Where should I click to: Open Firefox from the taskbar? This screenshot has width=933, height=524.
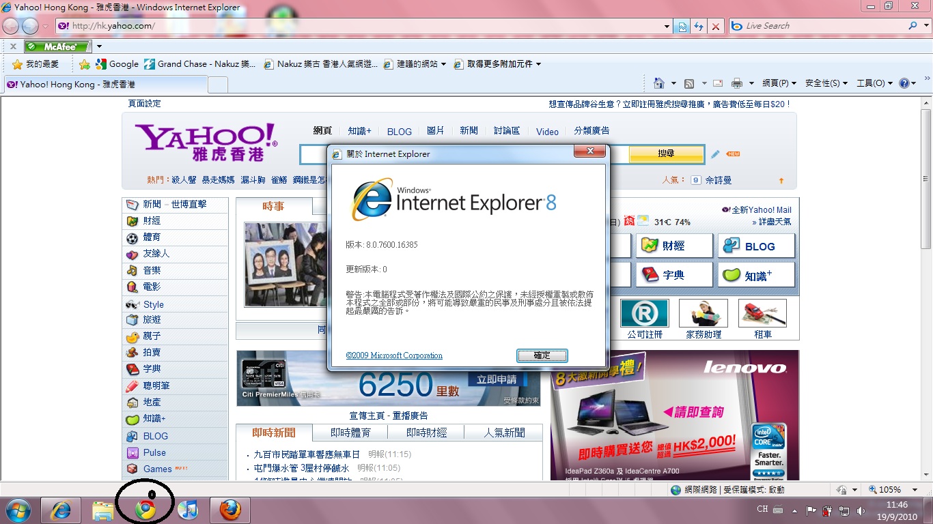tap(229, 510)
